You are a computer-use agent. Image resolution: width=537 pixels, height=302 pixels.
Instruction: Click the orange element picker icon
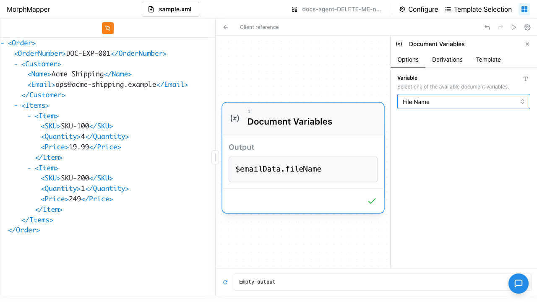coord(108,28)
